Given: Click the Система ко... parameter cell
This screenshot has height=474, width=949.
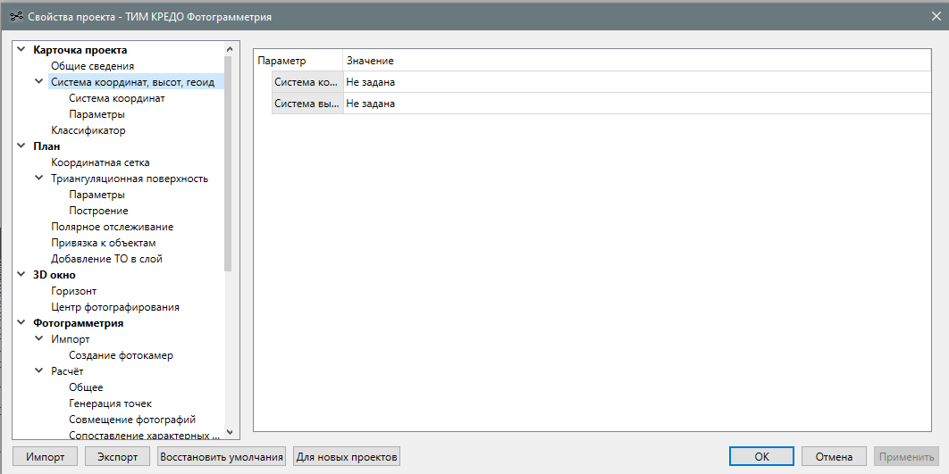Looking at the screenshot, I should coord(307,82).
